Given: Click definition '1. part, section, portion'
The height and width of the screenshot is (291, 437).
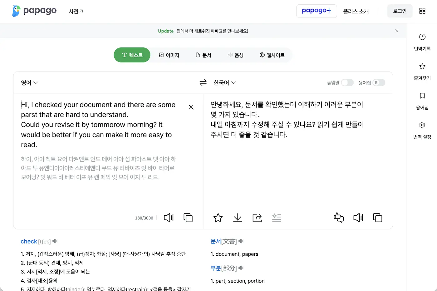Looking at the screenshot, I should coord(238,281).
